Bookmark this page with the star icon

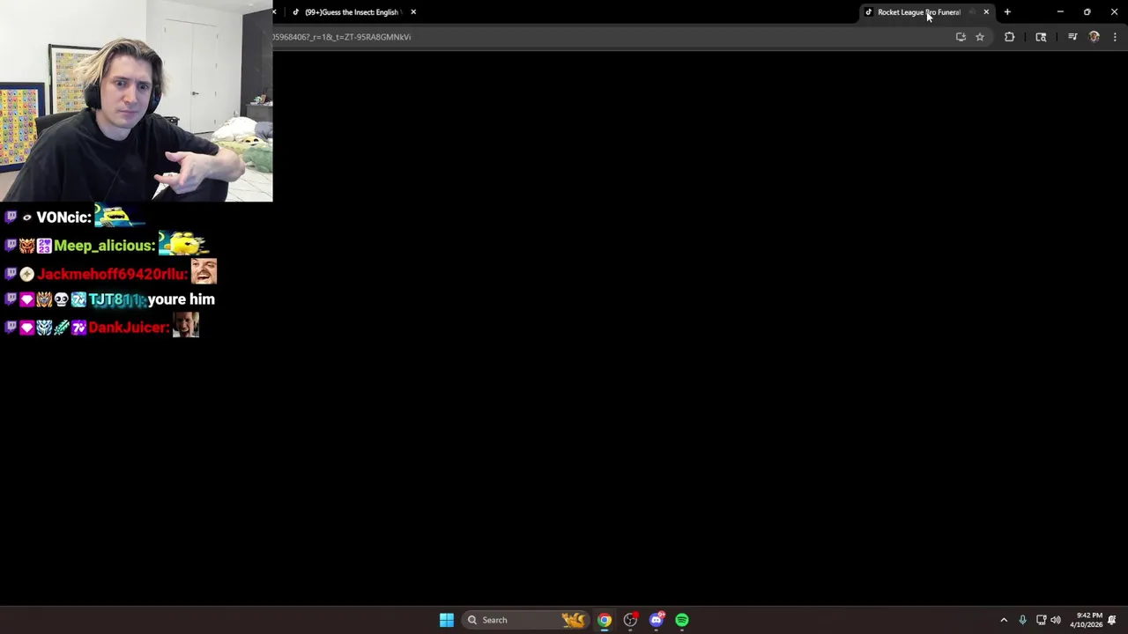[x=979, y=37]
